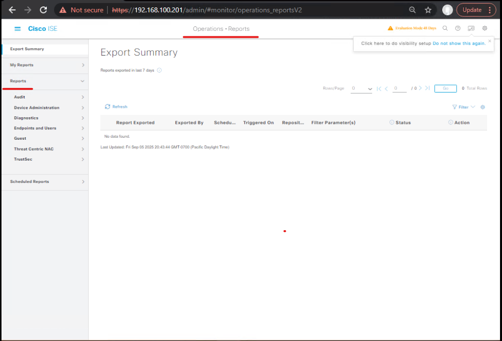The image size is (502, 341).
Task: Bookmark this page with star icon
Action: coord(428,10)
